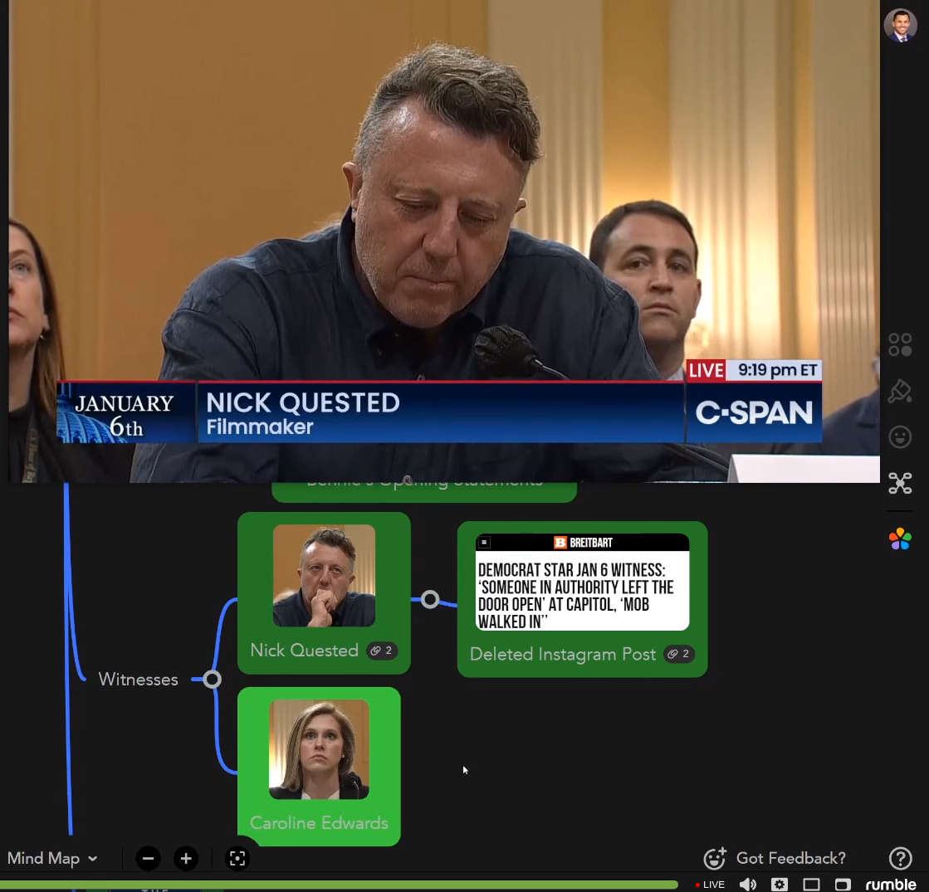Screen dimensions: 929x892
Task: Click the Got Feedback? link
Action: tap(791, 858)
